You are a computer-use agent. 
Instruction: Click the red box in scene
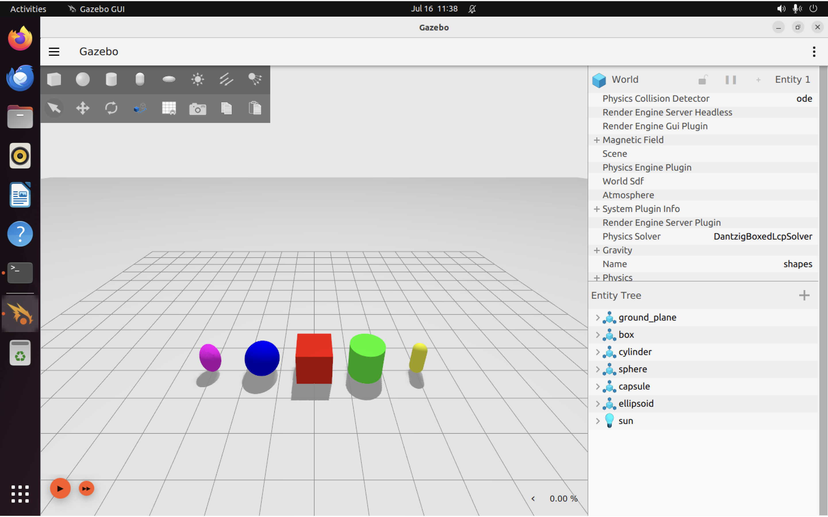click(314, 358)
